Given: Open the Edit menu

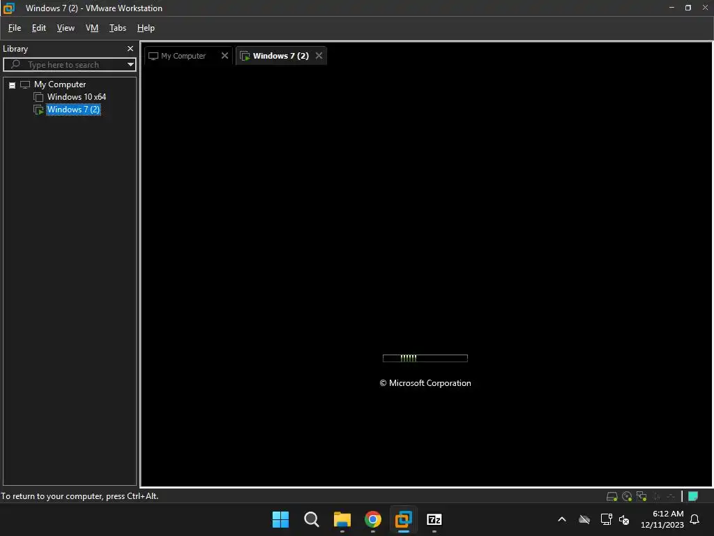Looking at the screenshot, I should (39, 28).
